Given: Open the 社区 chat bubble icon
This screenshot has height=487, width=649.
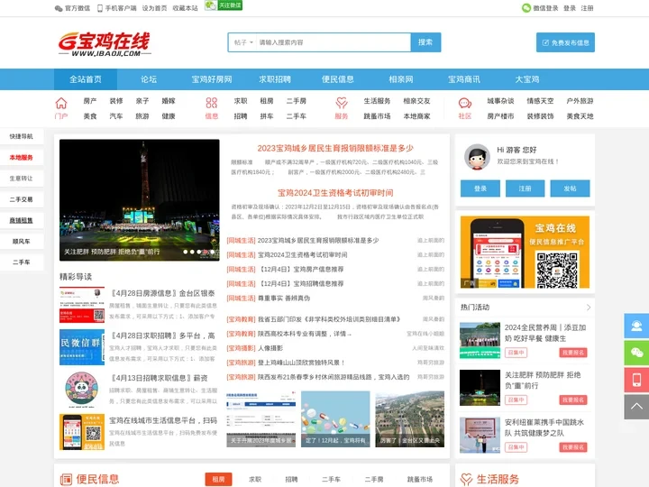Looking at the screenshot, I should click(465, 103).
